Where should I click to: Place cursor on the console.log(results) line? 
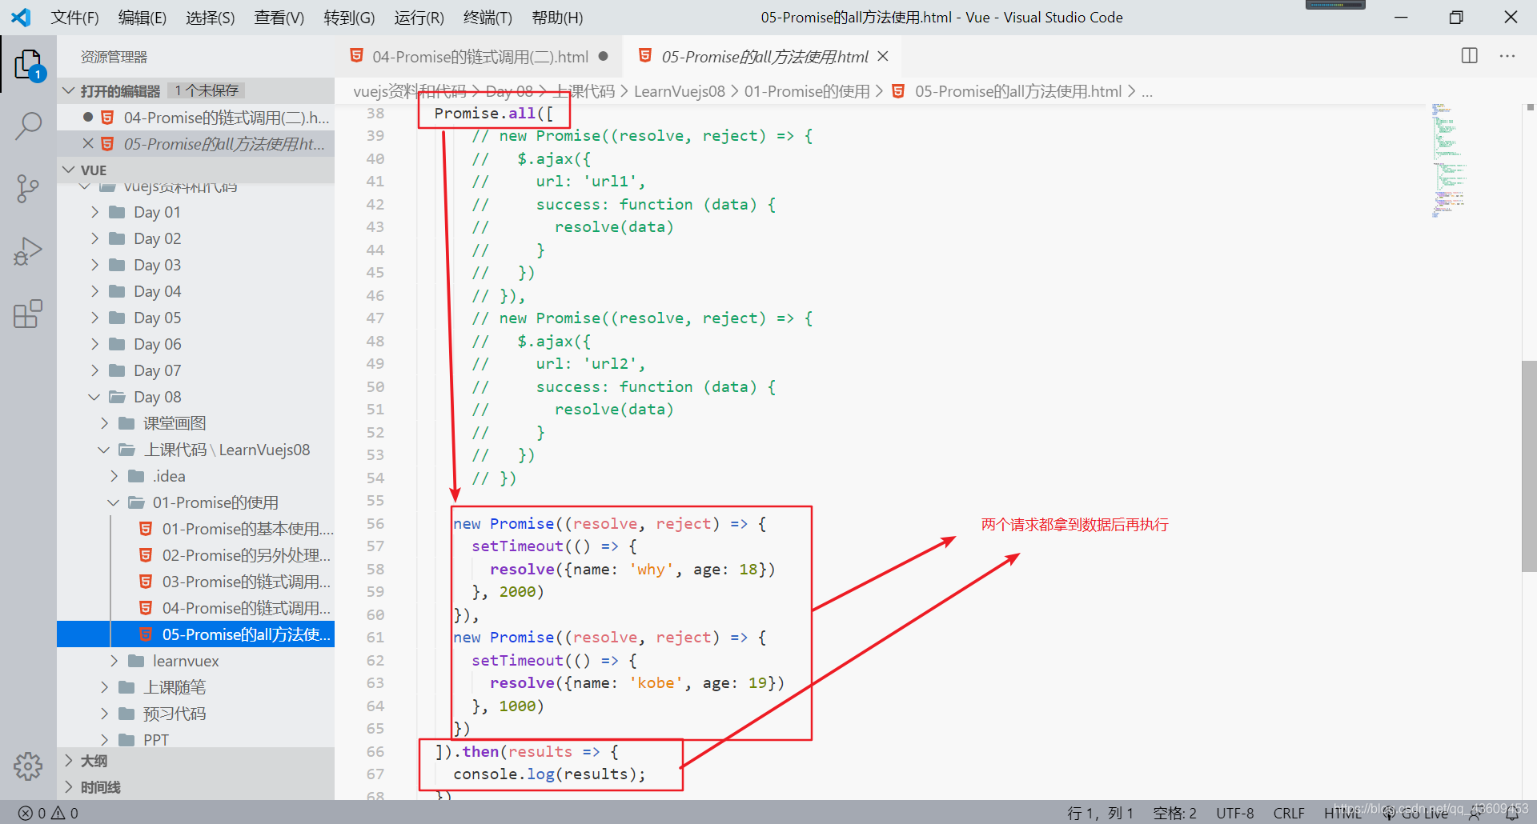click(x=549, y=774)
